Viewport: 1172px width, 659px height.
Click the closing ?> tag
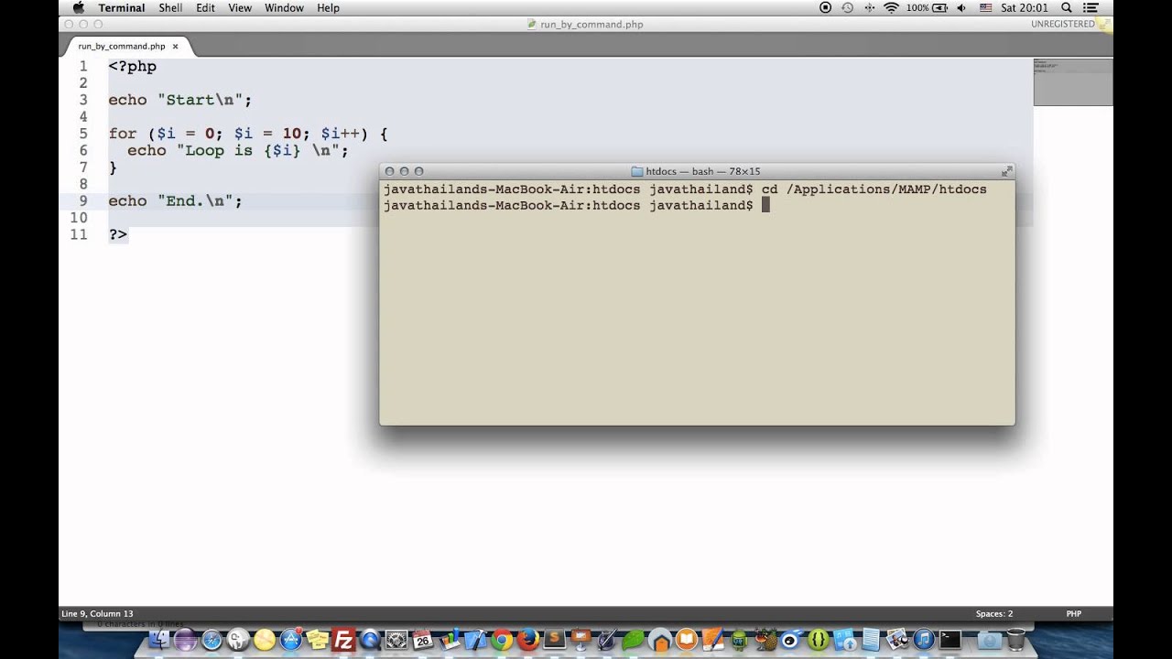click(118, 234)
